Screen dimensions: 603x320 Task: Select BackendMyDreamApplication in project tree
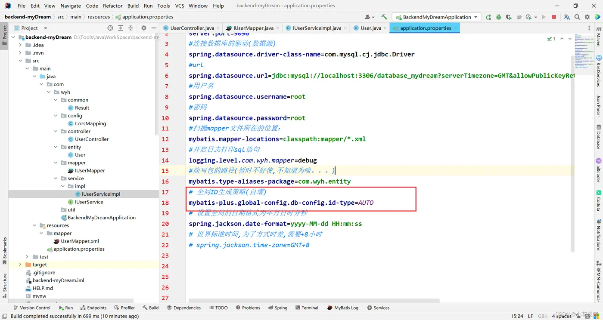pos(102,218)
